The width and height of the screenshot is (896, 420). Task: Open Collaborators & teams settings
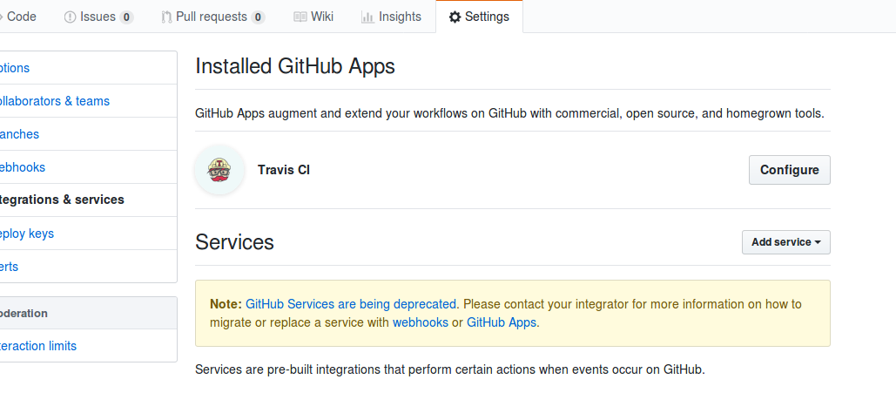[x=87, y=101]
